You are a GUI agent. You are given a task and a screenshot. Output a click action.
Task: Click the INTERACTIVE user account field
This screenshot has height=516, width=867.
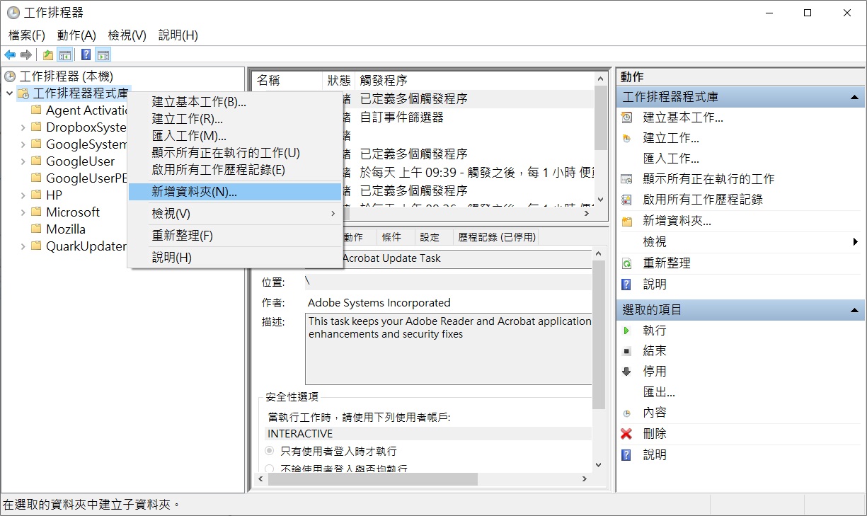coord(428,434)
